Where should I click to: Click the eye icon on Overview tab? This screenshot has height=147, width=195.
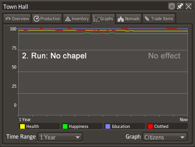pos(8,19)
